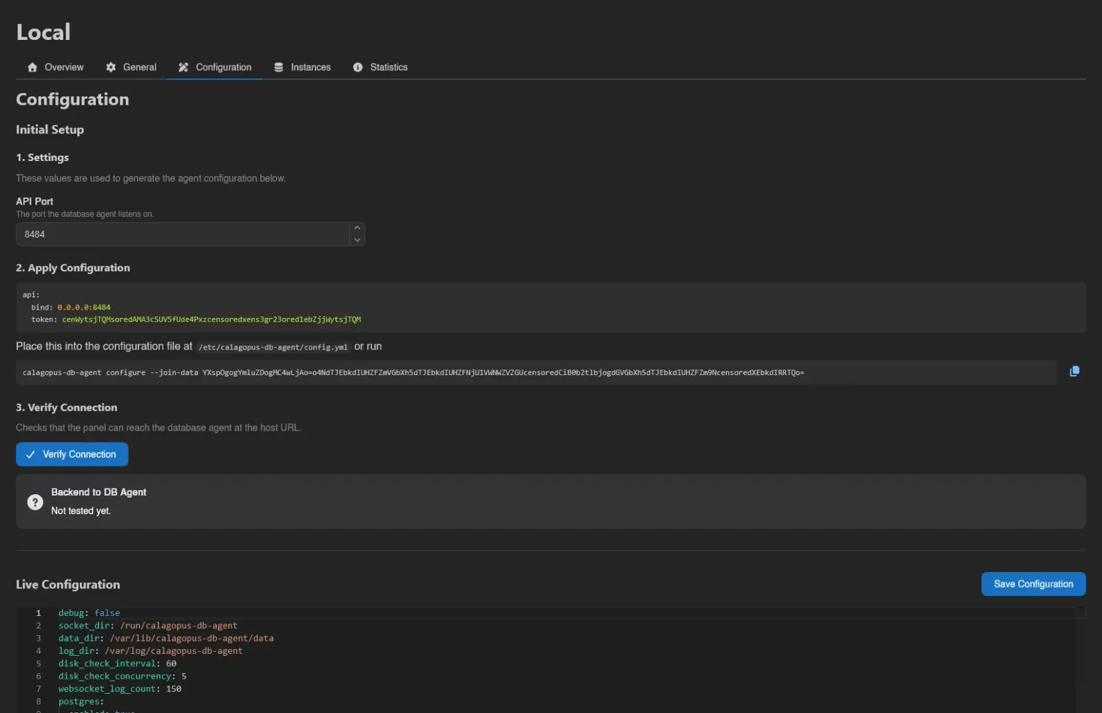Click the /etc/calagopus-db-agent/config.yml path
Viewport: 1102px width, 713px height.
(x=273, y=348)
